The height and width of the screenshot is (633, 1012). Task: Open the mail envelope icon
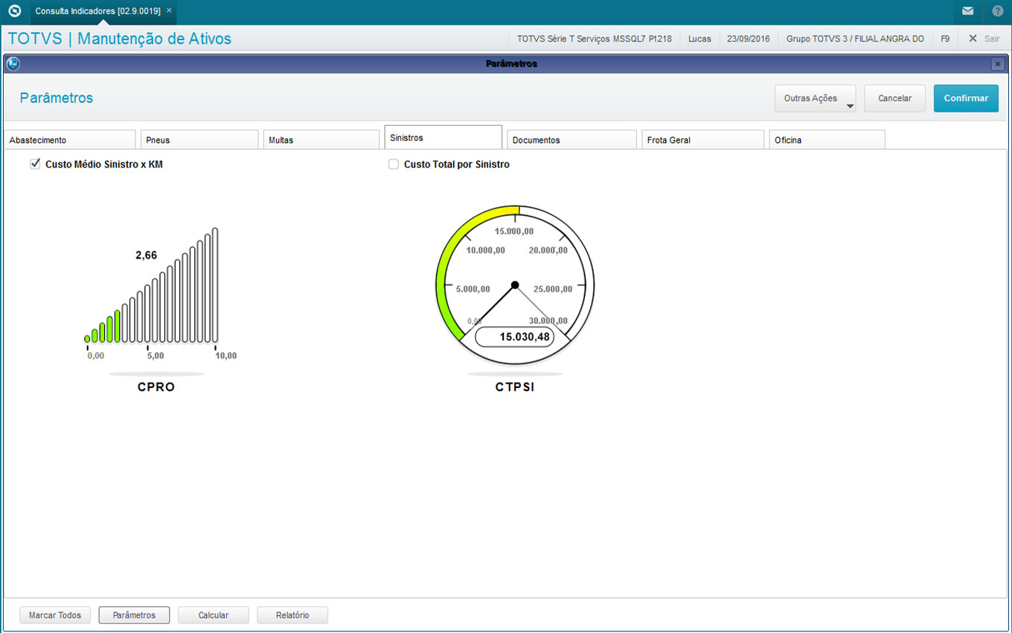click(967, 11)
